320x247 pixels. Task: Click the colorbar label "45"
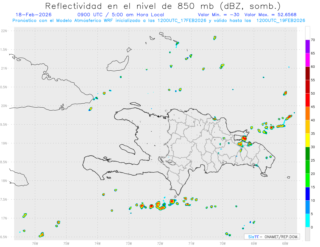coord(313,107)
